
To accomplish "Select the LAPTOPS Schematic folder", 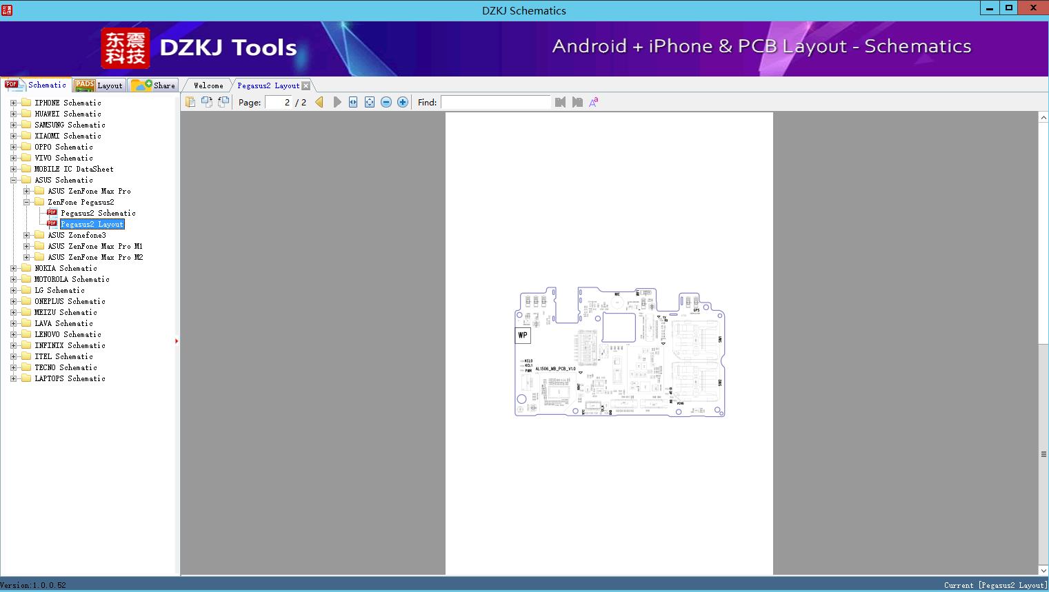I will 70,378.
